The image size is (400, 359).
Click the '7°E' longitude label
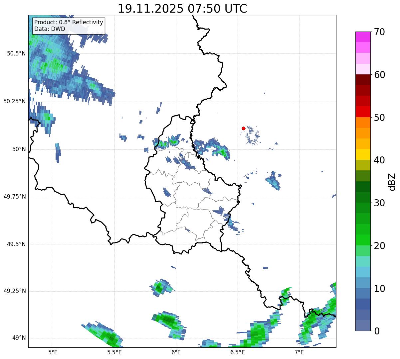[x=299, y=352]
